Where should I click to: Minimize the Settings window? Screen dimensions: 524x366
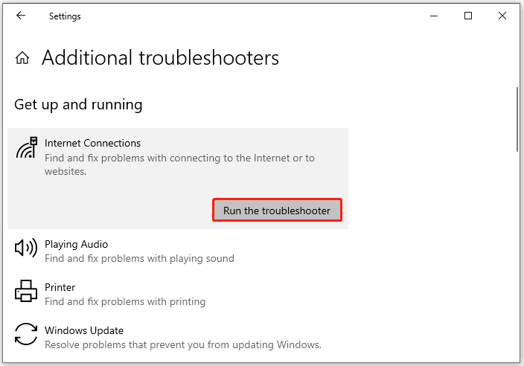(434, 16)
